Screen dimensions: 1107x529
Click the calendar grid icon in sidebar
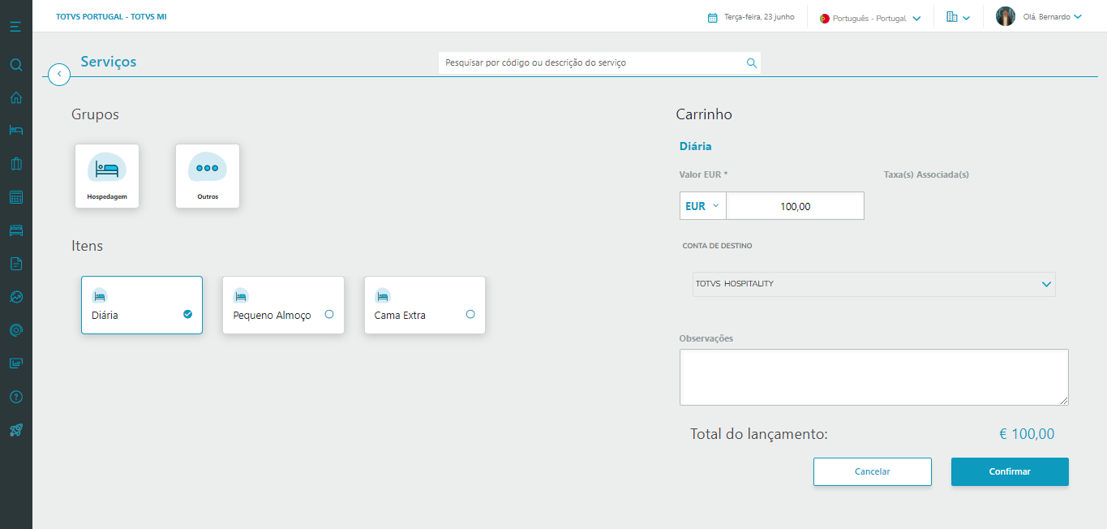click(15, 197)
